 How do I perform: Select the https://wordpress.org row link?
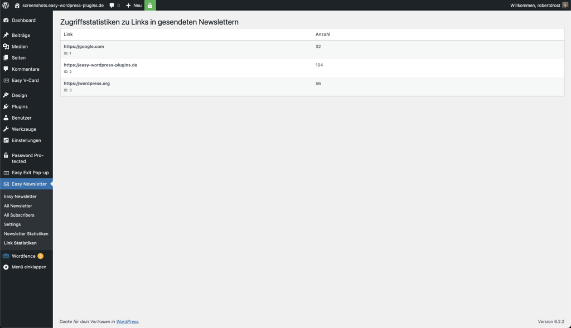pos(86,84)
